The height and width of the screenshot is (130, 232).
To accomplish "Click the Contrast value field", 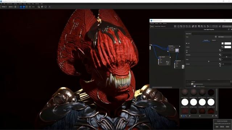I will click(226, 64).
